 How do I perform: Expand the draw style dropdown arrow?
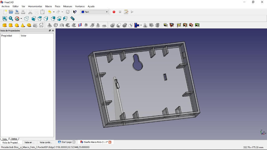click(x=21, y=18)
